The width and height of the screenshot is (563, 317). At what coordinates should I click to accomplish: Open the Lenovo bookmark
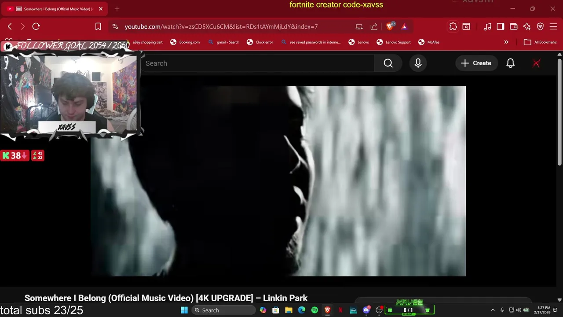359,42
